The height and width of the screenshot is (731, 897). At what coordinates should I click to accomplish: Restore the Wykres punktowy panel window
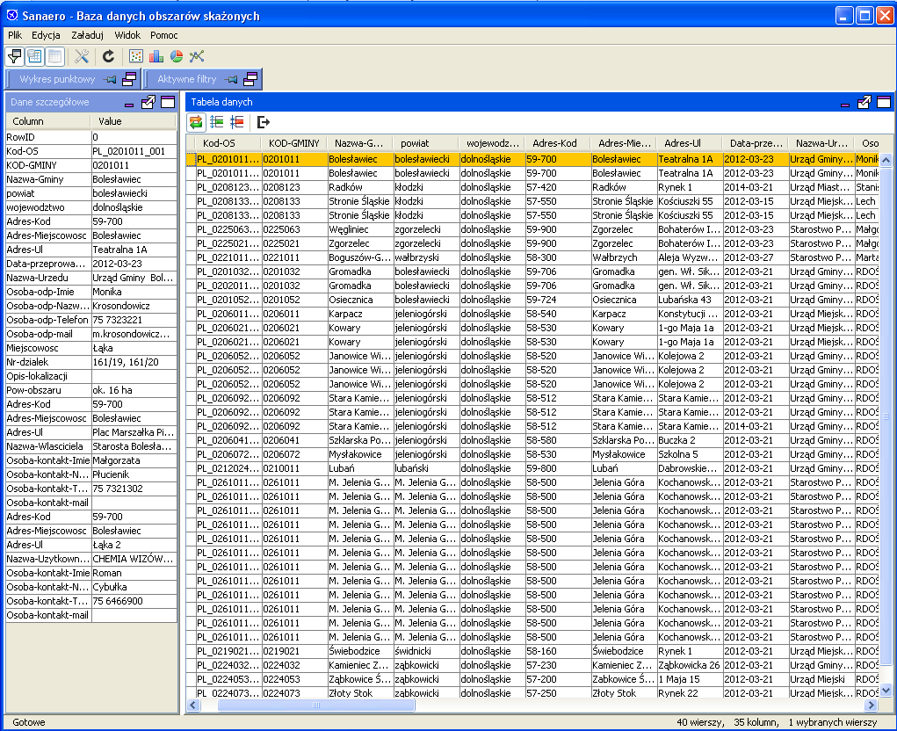(130, 79)
